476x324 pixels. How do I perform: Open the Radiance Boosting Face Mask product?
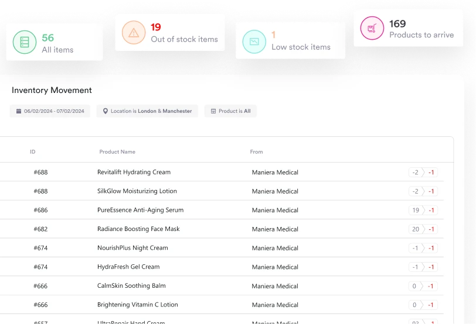point(138,229)
